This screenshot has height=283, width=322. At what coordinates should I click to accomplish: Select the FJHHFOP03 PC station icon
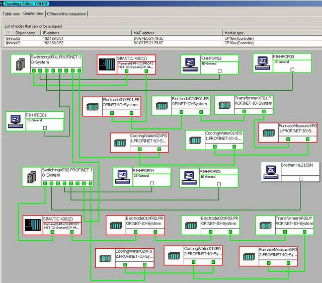[x=263, y=63]
